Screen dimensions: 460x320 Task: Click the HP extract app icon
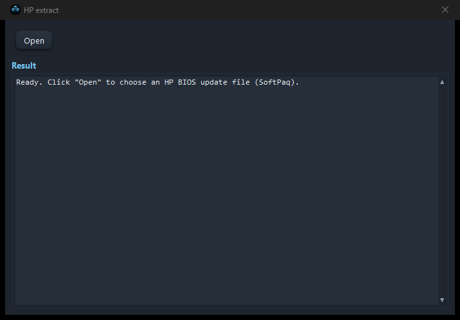coord(15,10)
